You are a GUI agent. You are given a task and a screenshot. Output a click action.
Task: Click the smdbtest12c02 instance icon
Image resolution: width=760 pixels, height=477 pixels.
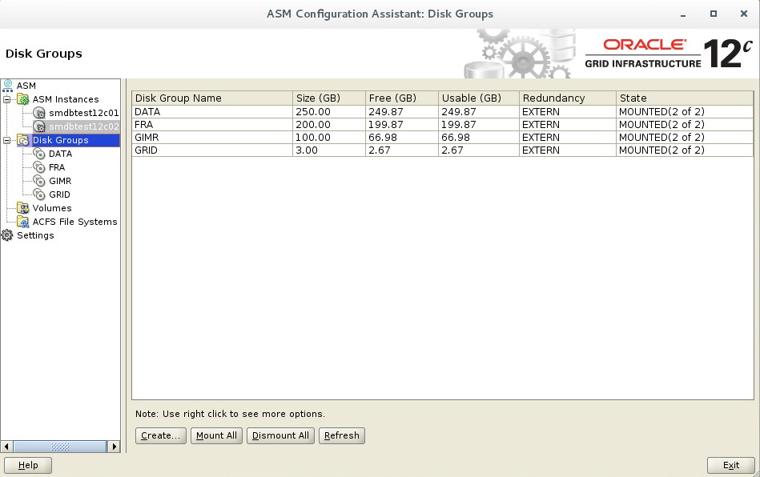pos(39,126)
